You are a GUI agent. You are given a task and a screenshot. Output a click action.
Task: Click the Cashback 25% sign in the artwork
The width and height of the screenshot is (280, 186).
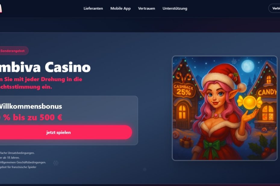184,90
